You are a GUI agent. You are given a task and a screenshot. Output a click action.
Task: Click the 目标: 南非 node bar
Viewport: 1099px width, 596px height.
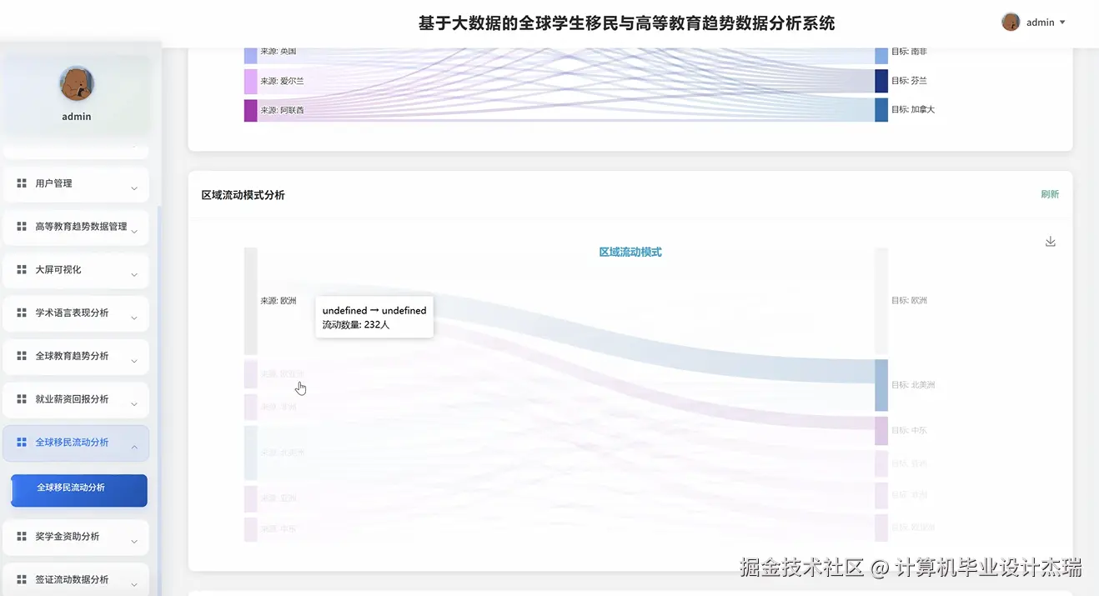(881, 55)
